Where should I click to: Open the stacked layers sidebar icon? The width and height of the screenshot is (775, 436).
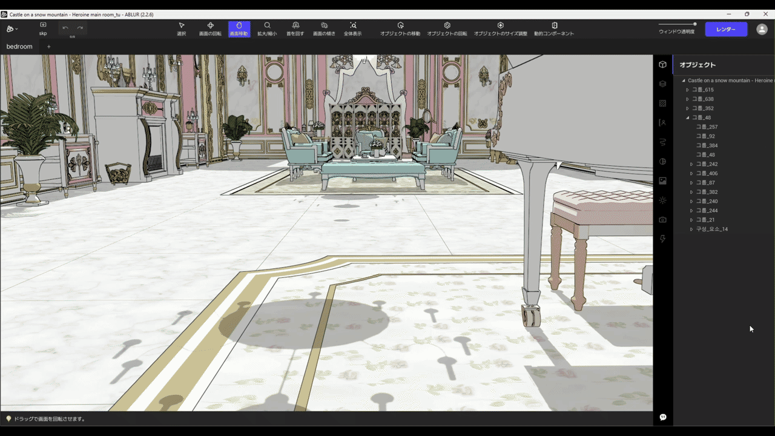tap(663, 84)
